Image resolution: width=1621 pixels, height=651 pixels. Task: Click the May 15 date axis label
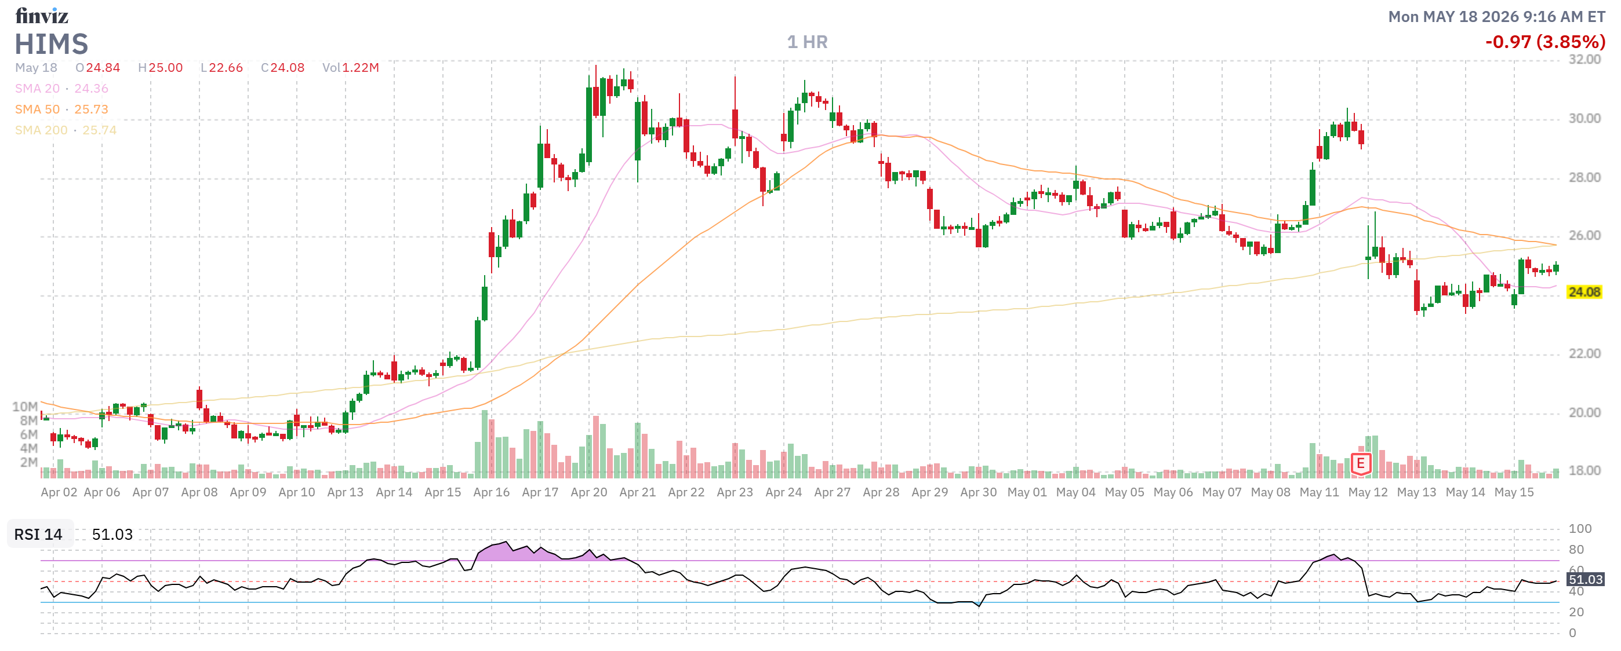tap(1515, 492)
